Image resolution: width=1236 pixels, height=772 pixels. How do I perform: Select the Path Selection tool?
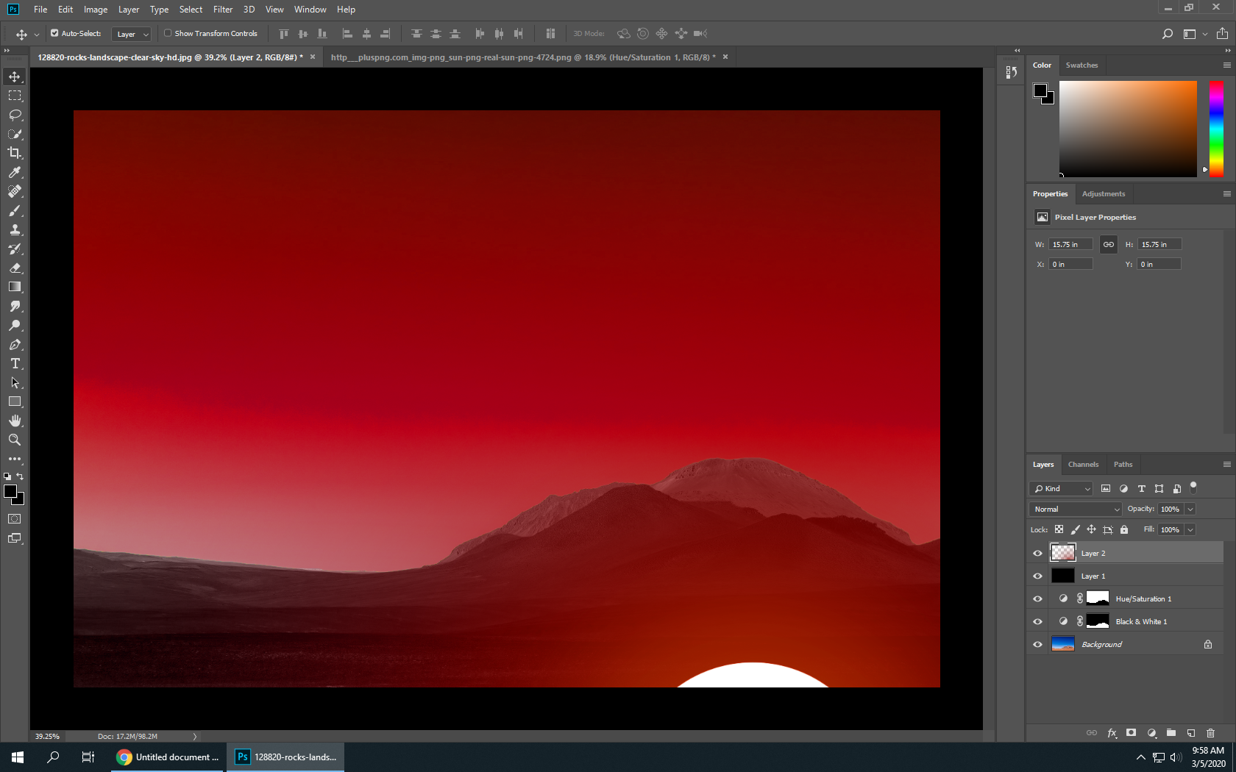click(x=15, y=382)
